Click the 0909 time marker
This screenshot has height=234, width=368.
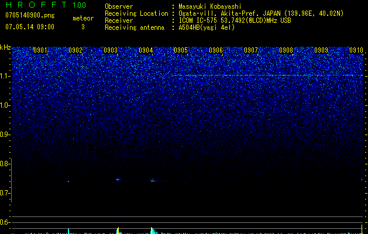321,50
